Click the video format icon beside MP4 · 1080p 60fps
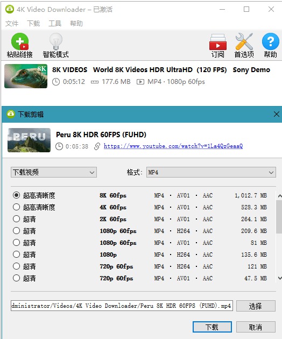The height and width of the screenshot is (339, 282). tap(140, 82)
